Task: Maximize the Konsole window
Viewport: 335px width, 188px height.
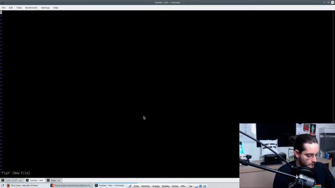Action: [328, 2]
